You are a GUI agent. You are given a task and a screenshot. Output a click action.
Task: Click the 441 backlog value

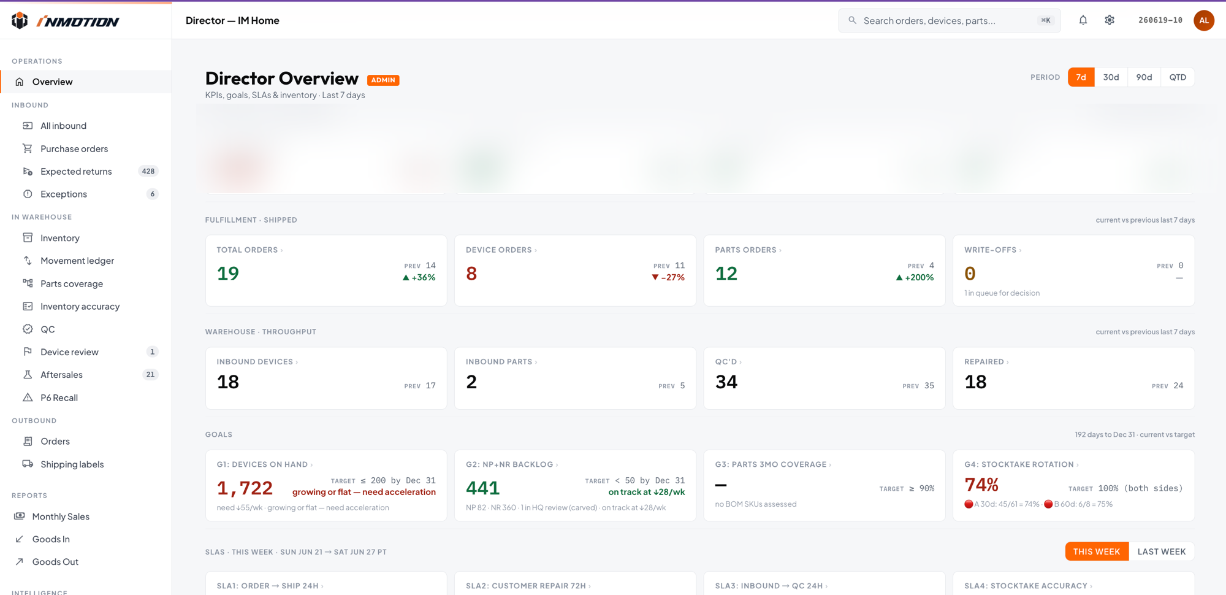click(483, 488)
